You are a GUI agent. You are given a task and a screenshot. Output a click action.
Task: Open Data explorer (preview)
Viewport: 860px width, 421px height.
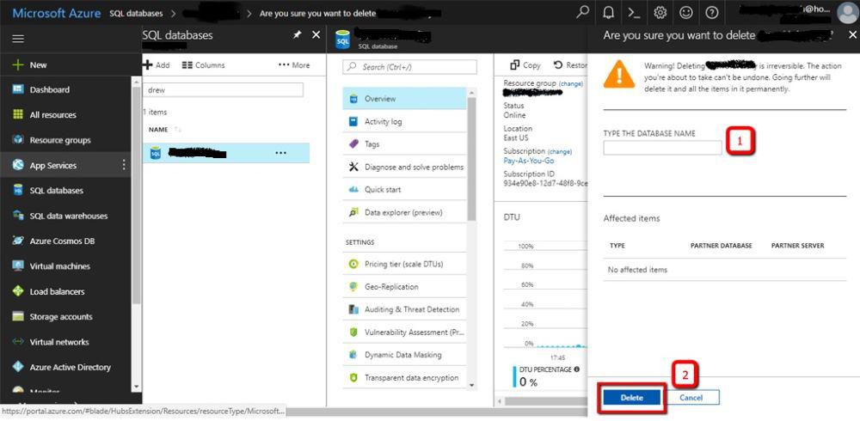(404, 212)
